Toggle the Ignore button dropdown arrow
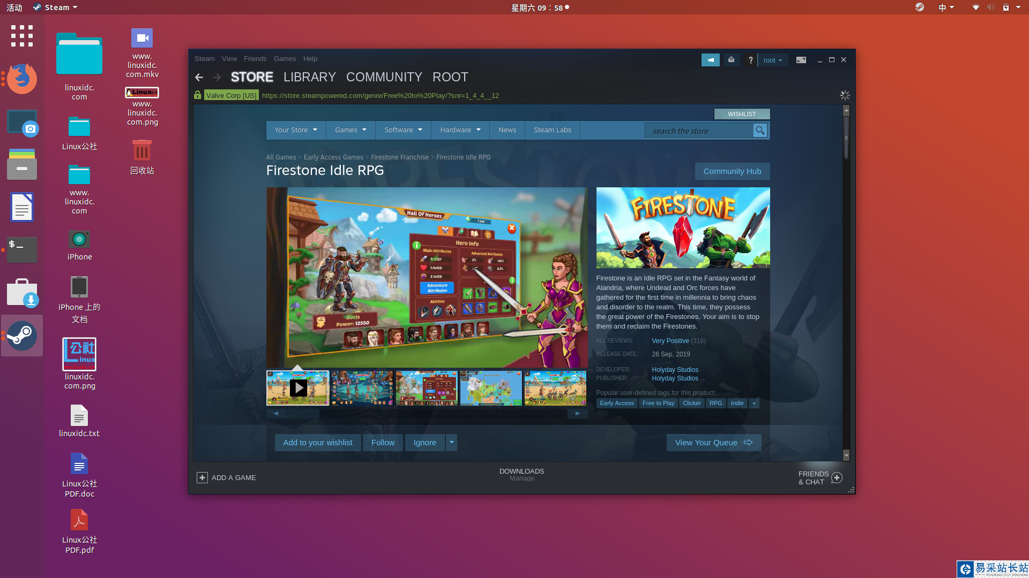Screen dimensions: 1029x578 point(452,442)
